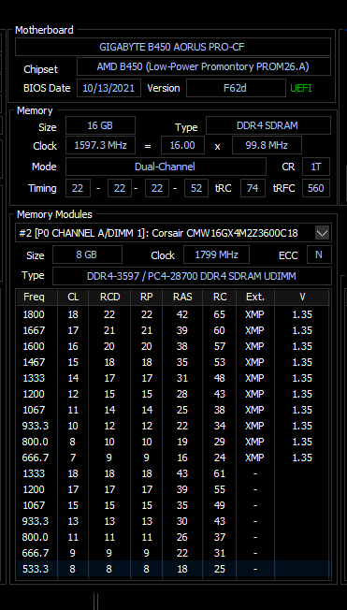347x610 pixels.
Task: Click the ECC value N
Action: point(319,254)
